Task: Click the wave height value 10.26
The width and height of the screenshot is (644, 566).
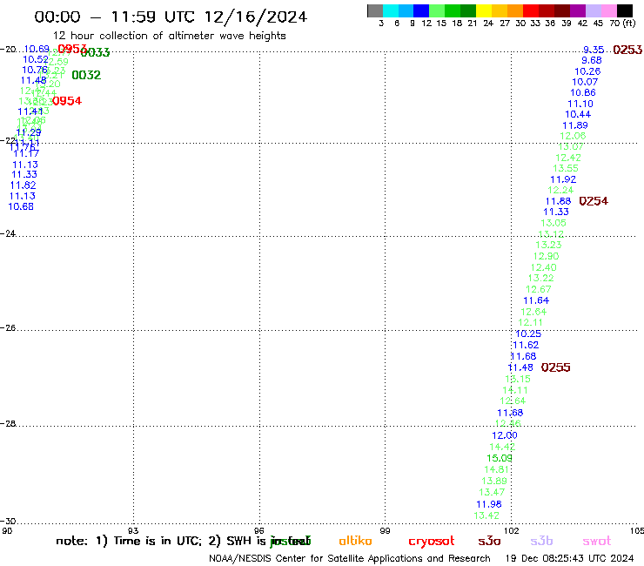Action: coord(587,71)
